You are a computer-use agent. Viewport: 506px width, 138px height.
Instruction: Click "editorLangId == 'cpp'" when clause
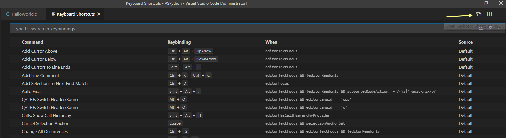[x=308, y=99]
